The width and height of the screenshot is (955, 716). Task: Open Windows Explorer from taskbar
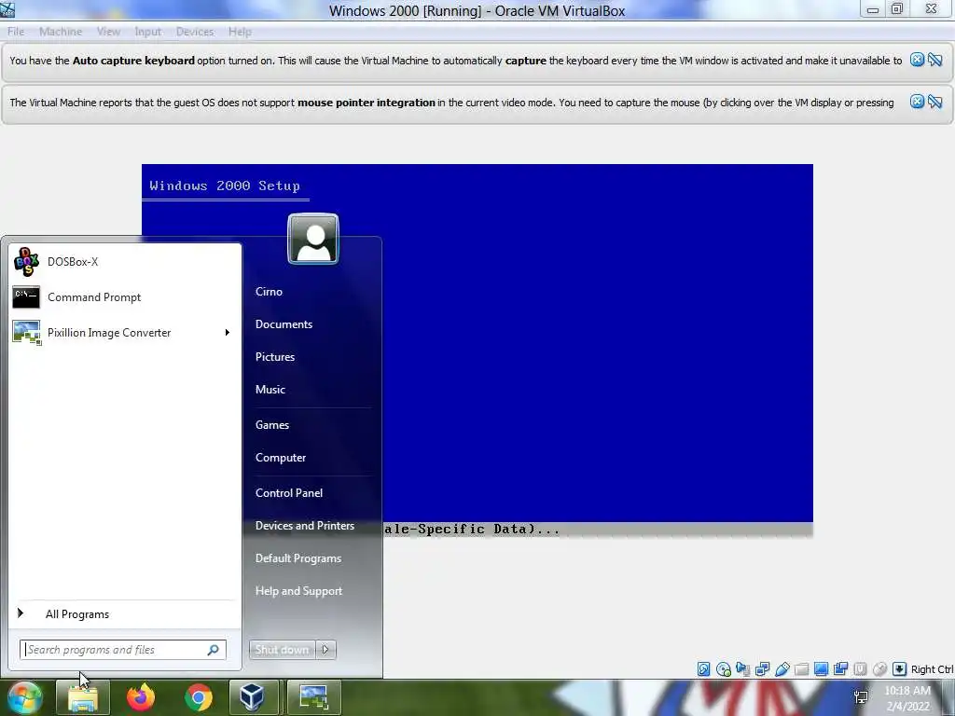83,697
